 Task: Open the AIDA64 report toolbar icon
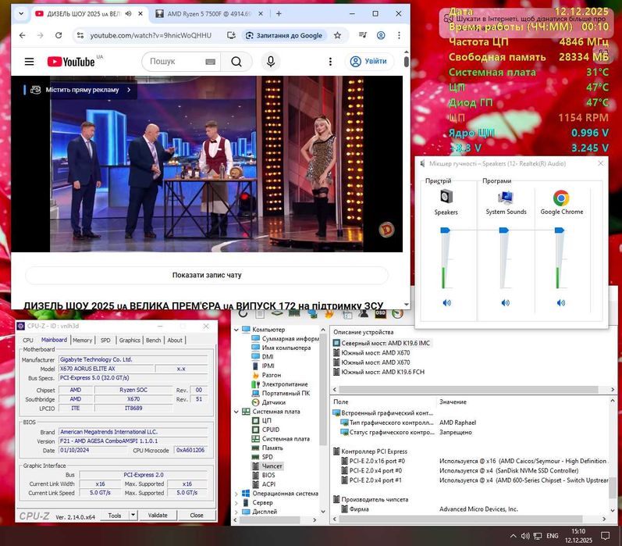[260, 314]
